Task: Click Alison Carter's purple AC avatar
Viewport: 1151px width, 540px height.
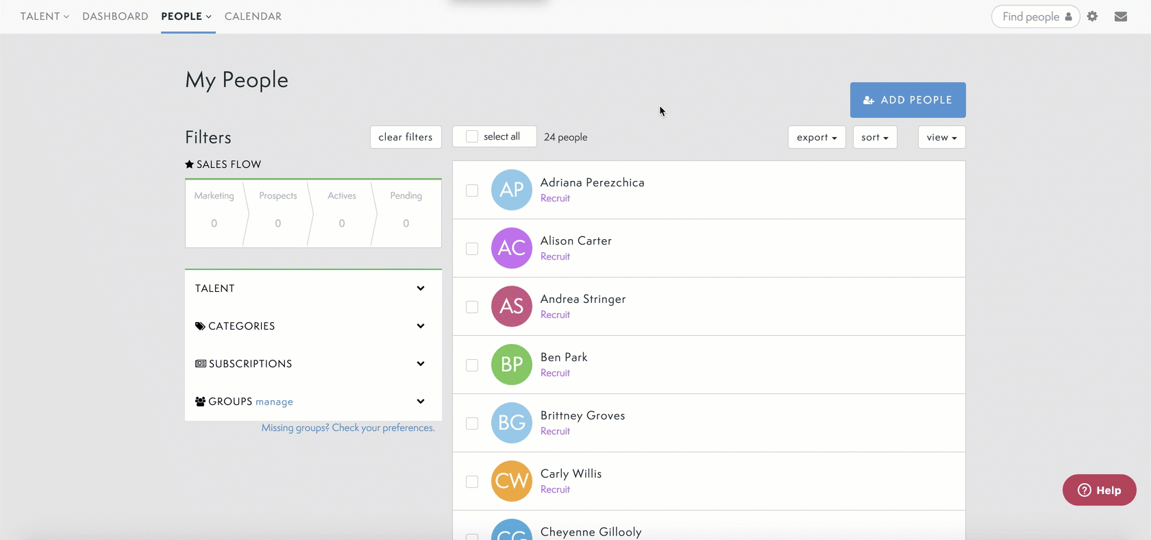Action: click(x=511, y=248)
